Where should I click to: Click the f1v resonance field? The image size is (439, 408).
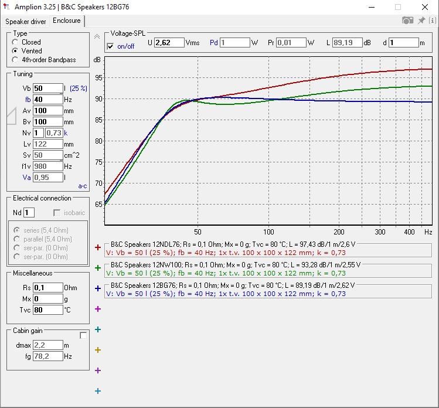point(48,166)
